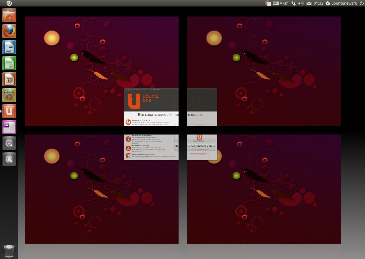Viewport: 365px width, 259px height.
Task: Open the Applications lens with plus magnifier
Action: coord(9,143)
